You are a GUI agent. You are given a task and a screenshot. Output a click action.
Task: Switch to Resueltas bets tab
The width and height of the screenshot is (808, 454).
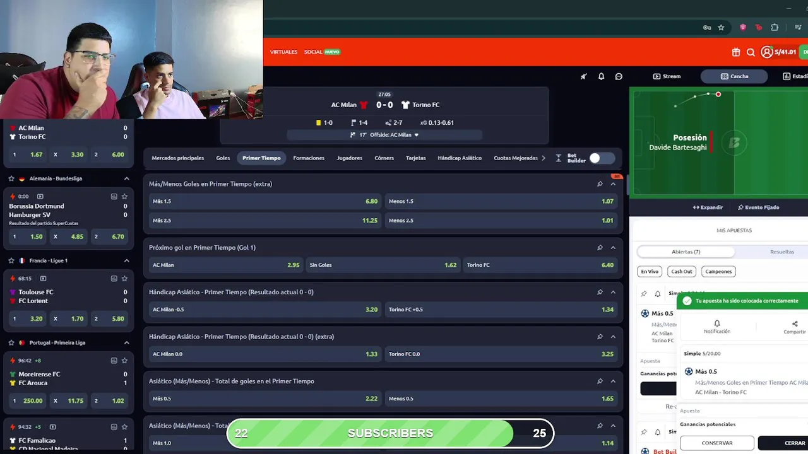tap(781, 252)
